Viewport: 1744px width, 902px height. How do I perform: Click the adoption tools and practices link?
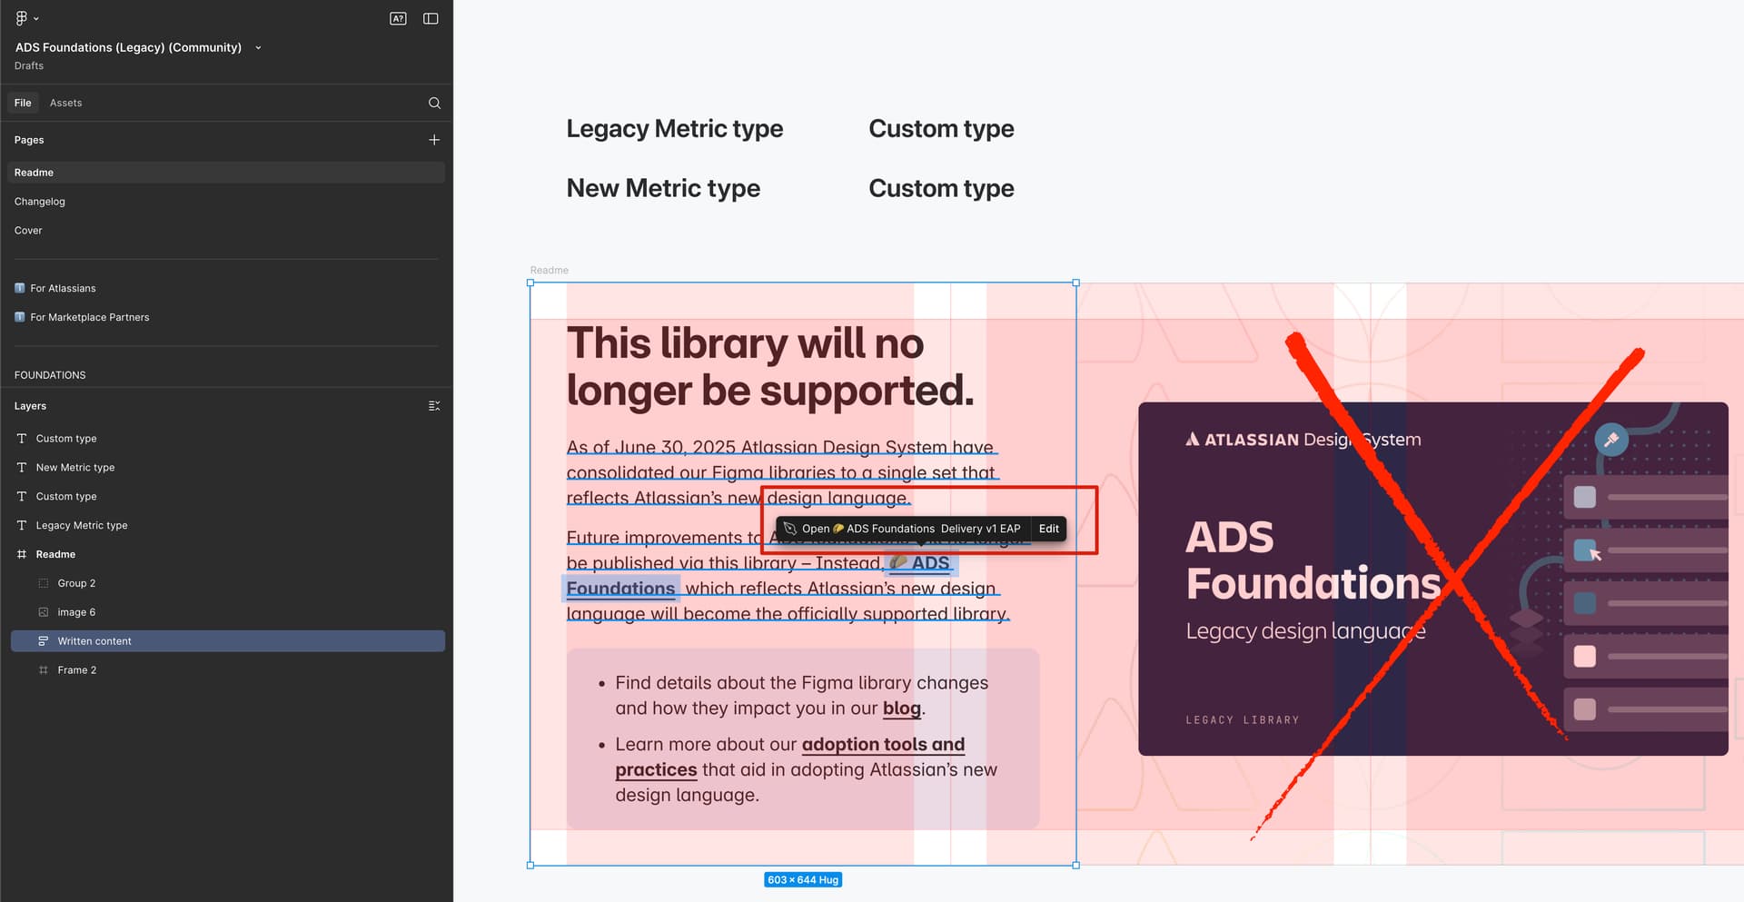point(883,745)
